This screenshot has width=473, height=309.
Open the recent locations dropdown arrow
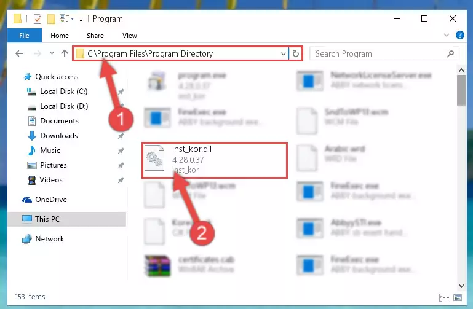[x=52, y=53]
